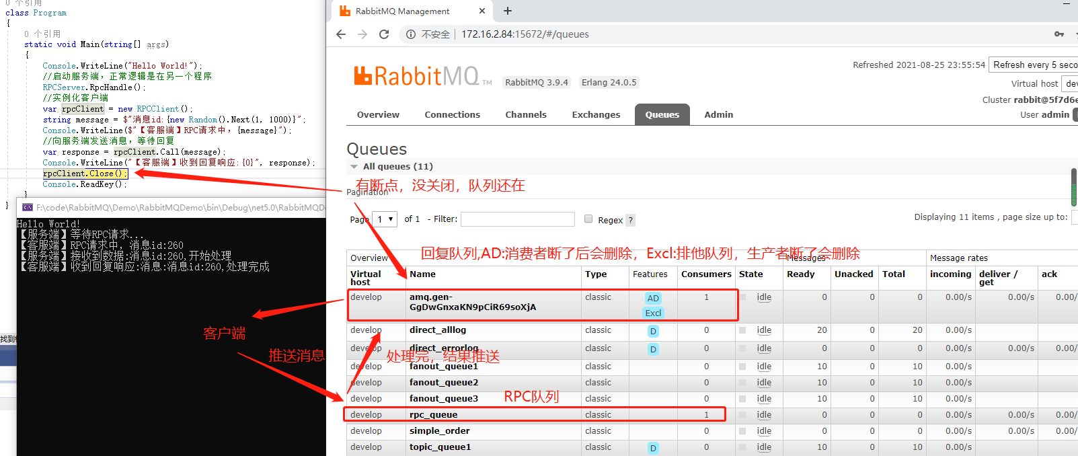This screenshot has height=456, width=1078.
Task: Click RPCServer.RpcHandle() line in code editor
Action: pyautogui.click(x=93, y=87)
